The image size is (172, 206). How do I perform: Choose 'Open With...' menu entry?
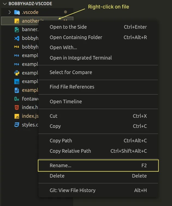[x=98, y=48]
